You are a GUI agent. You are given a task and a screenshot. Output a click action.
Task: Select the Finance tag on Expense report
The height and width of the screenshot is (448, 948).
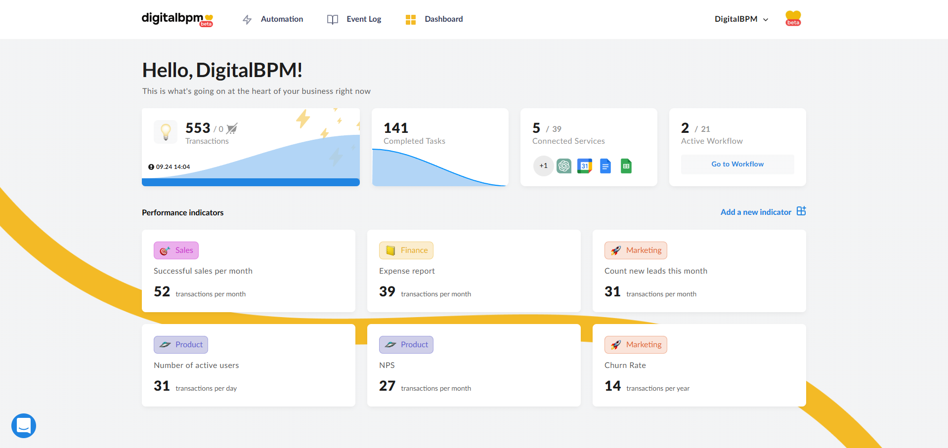[406, 250]
